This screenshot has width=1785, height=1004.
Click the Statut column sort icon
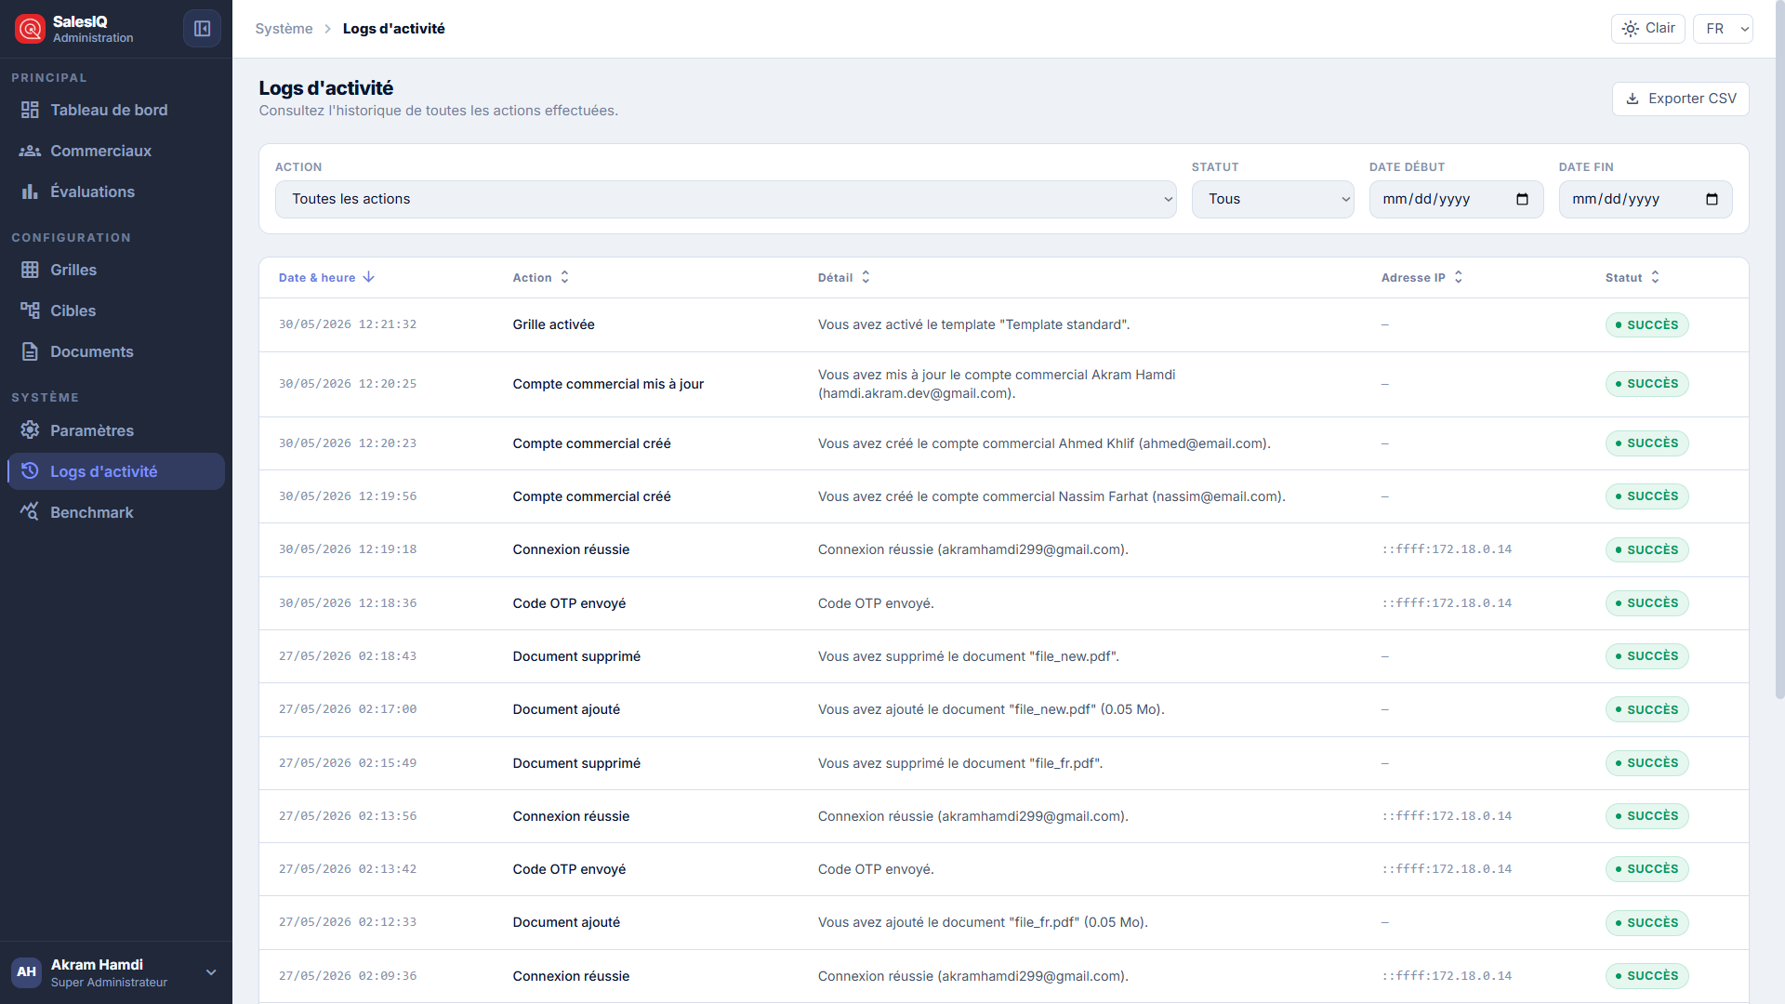1655,277
